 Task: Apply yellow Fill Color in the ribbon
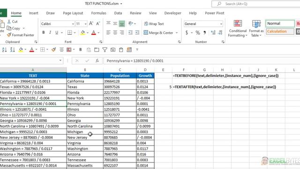tap(83, 32)
